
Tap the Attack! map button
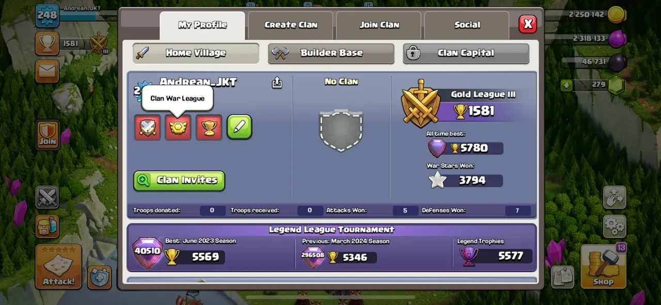[x=58, y=266]
